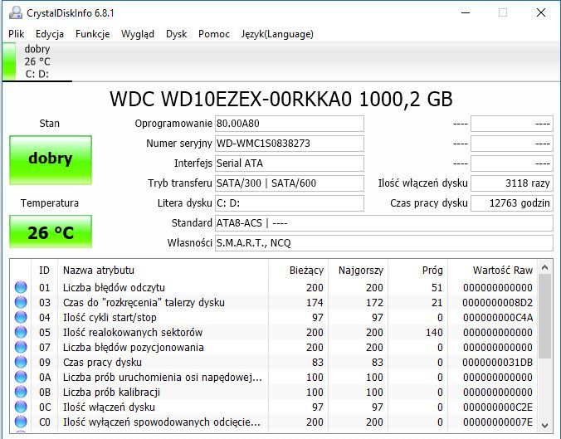Click raw value 0000000008D2
This screenshot has height=439, width=561.
click(497, 302)
